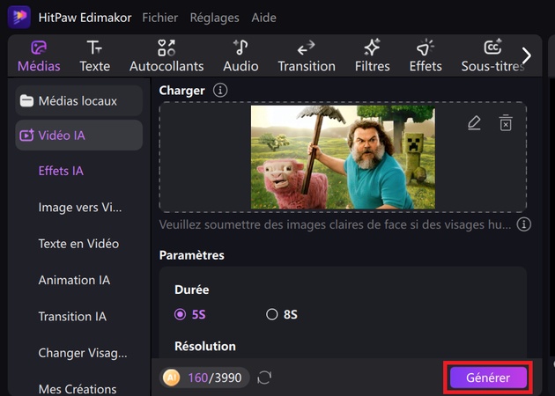Edit the uploaded image with pencil icon
The width and height of the screenshot is (555, 396).
pos(474,123)
